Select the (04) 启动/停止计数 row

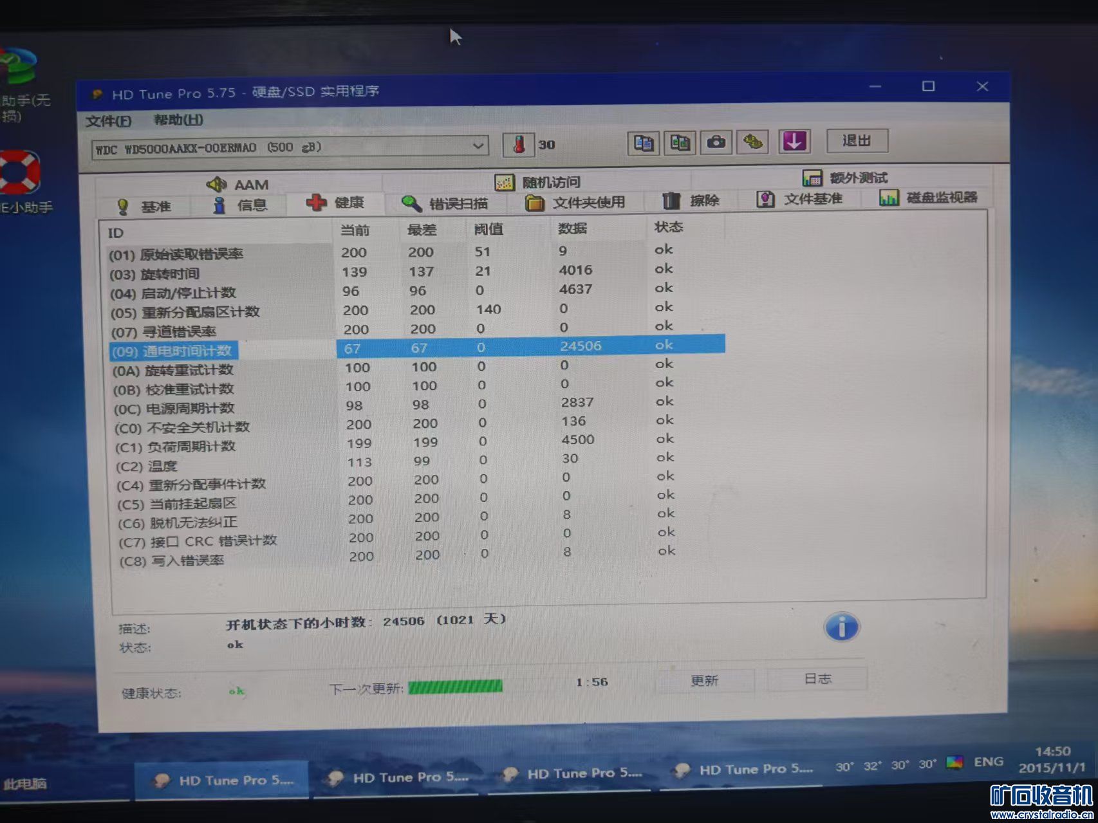click(416, 290)
